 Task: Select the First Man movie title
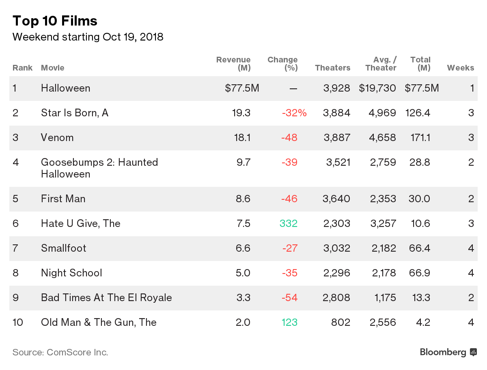63,199
